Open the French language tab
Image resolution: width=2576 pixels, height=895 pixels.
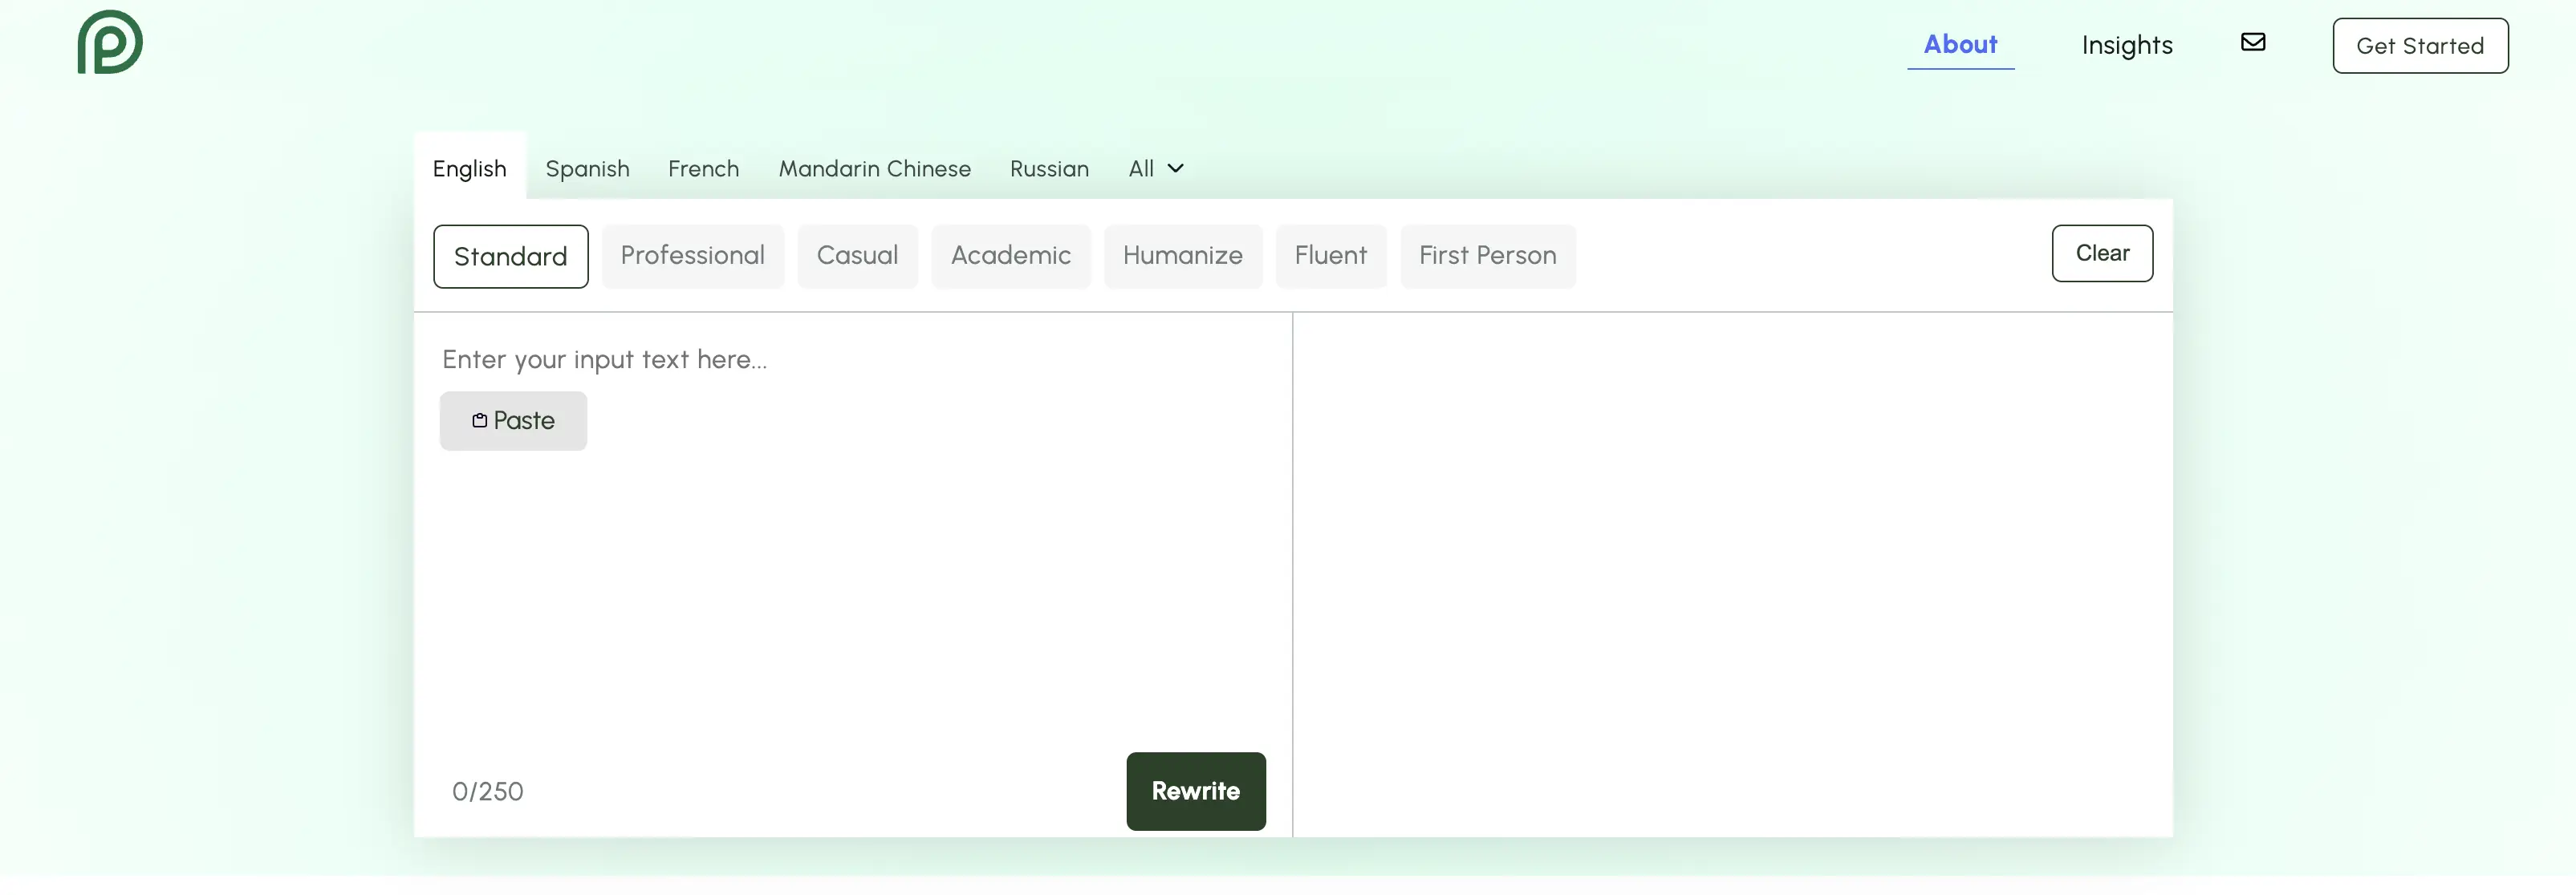coord(703,168)
